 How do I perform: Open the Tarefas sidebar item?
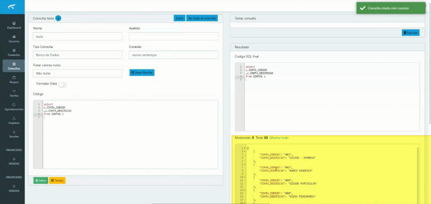coord(14,93)
